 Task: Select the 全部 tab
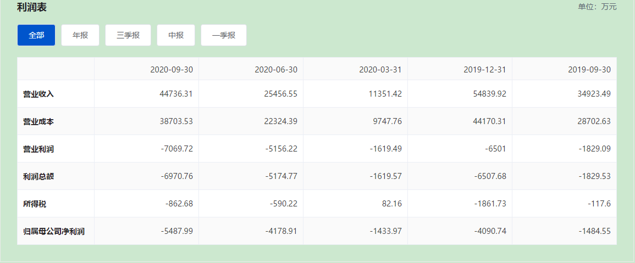[36, 35]
